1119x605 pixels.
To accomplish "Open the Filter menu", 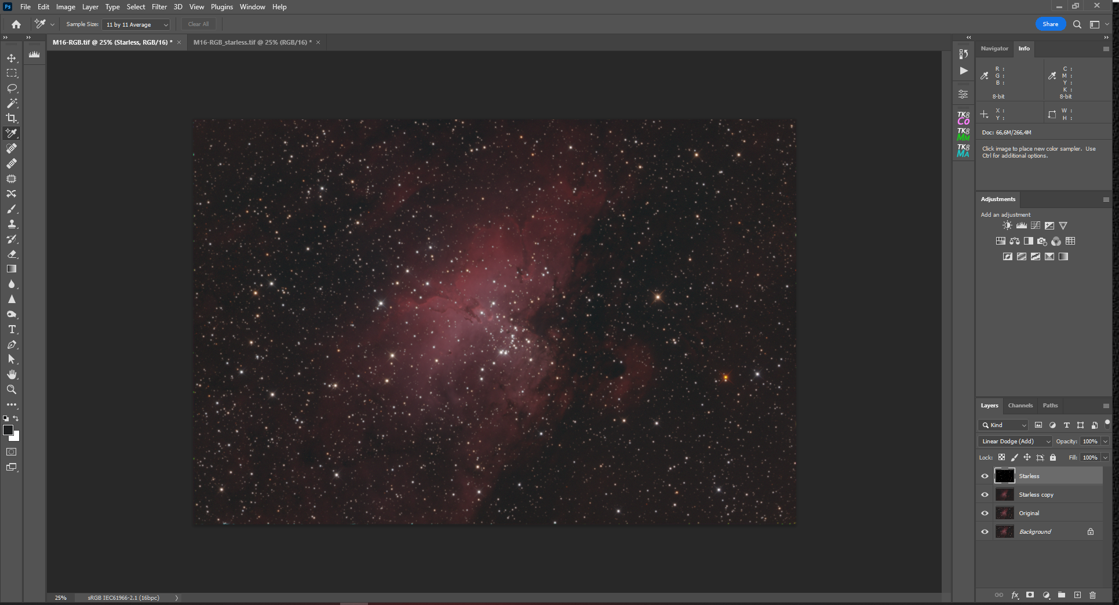I will coord(159,7).
